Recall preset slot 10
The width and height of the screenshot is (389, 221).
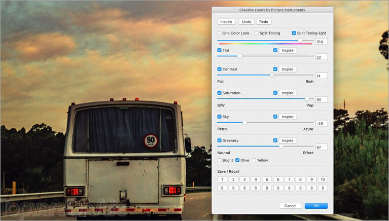click(323, 179)
